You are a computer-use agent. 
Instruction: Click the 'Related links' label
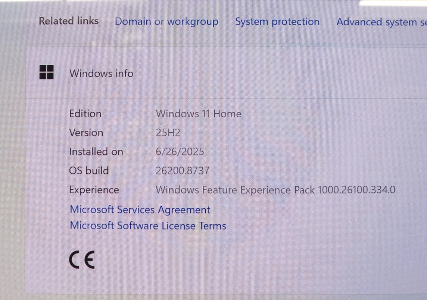tap(69, 21)
